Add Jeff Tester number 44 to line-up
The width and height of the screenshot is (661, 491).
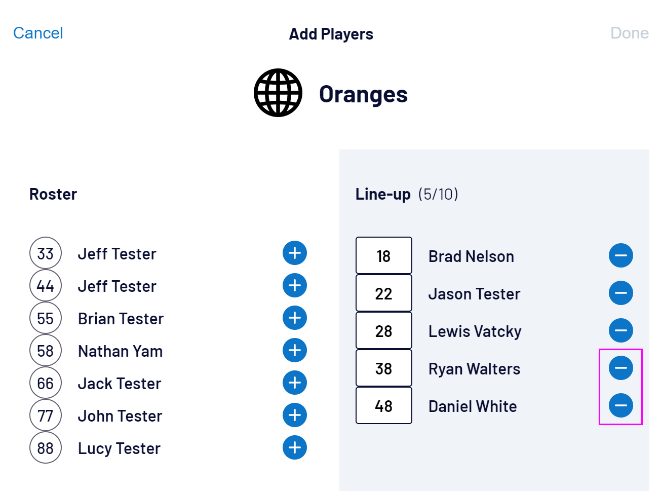coord(295,286)
